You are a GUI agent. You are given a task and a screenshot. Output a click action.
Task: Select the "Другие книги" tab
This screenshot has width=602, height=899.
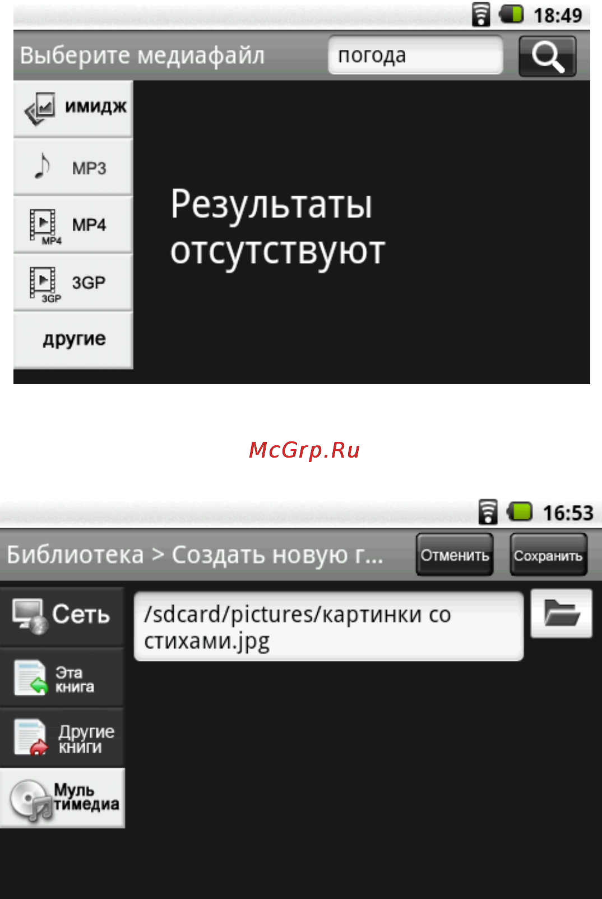(x=62, y=738)
